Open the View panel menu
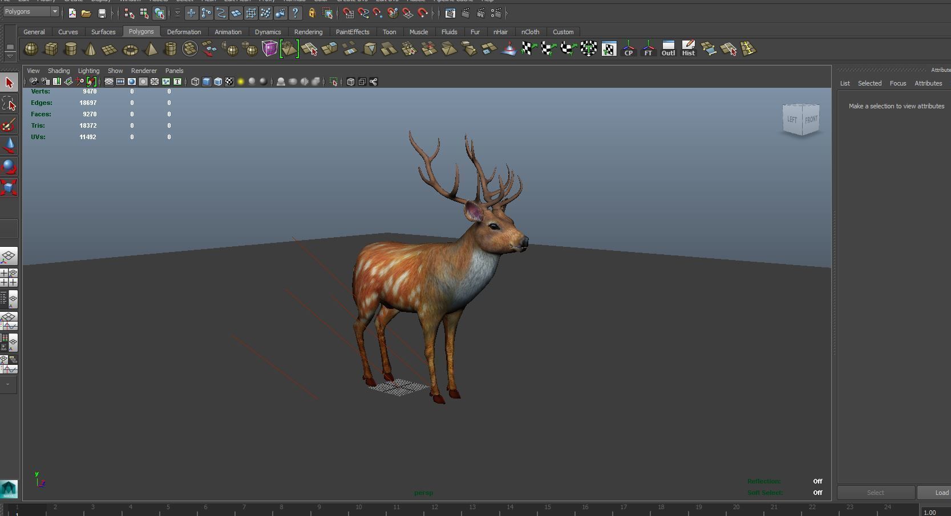The height and width of the screenshot is (516, 951). 33,71
